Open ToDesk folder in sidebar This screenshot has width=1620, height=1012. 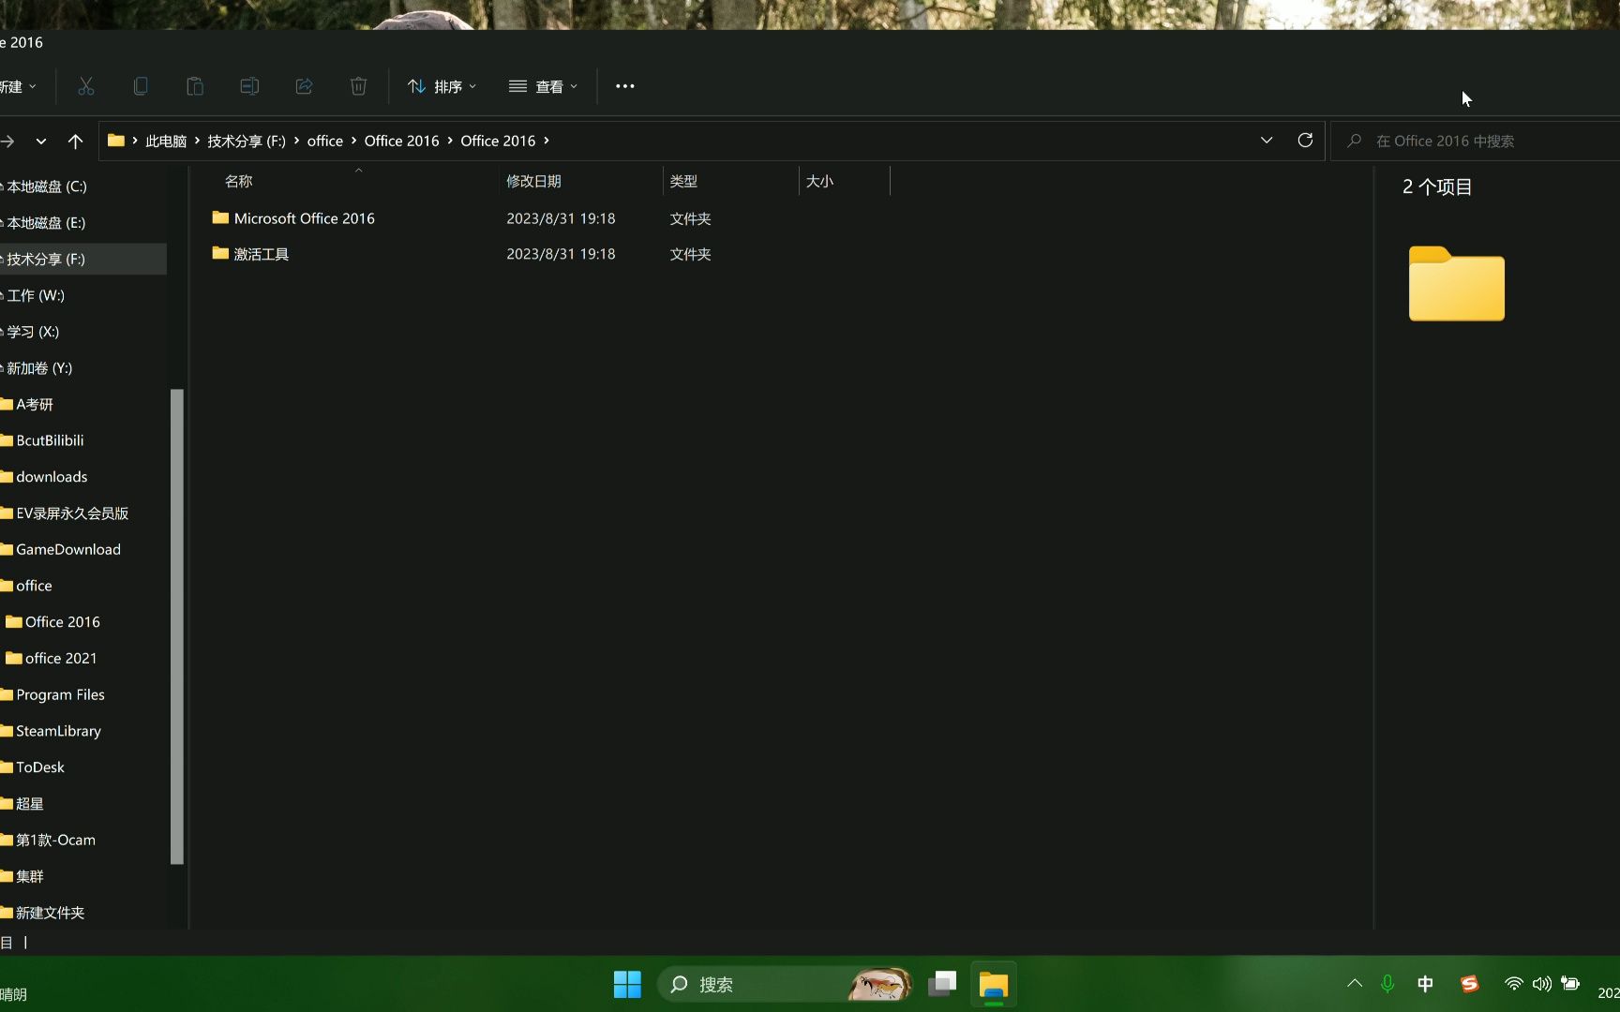pos(40,767)
